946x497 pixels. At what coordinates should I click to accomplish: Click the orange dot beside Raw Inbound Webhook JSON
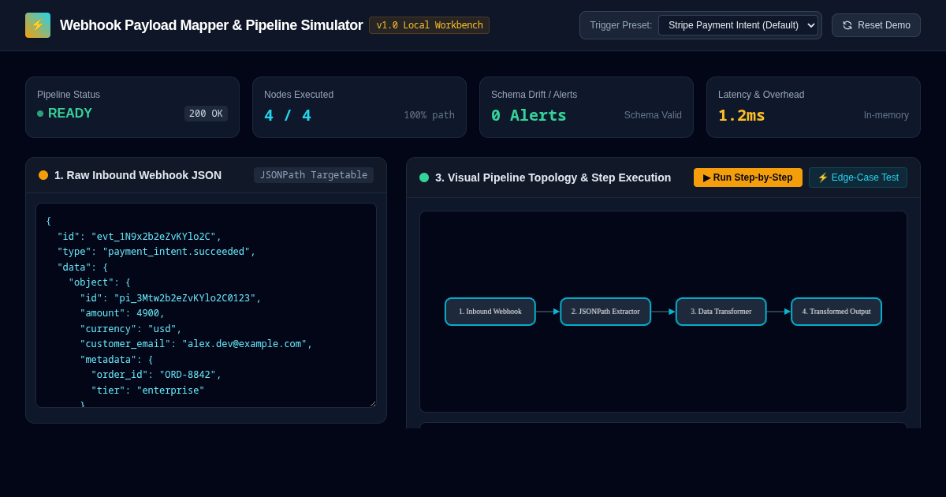coord(43,175)
